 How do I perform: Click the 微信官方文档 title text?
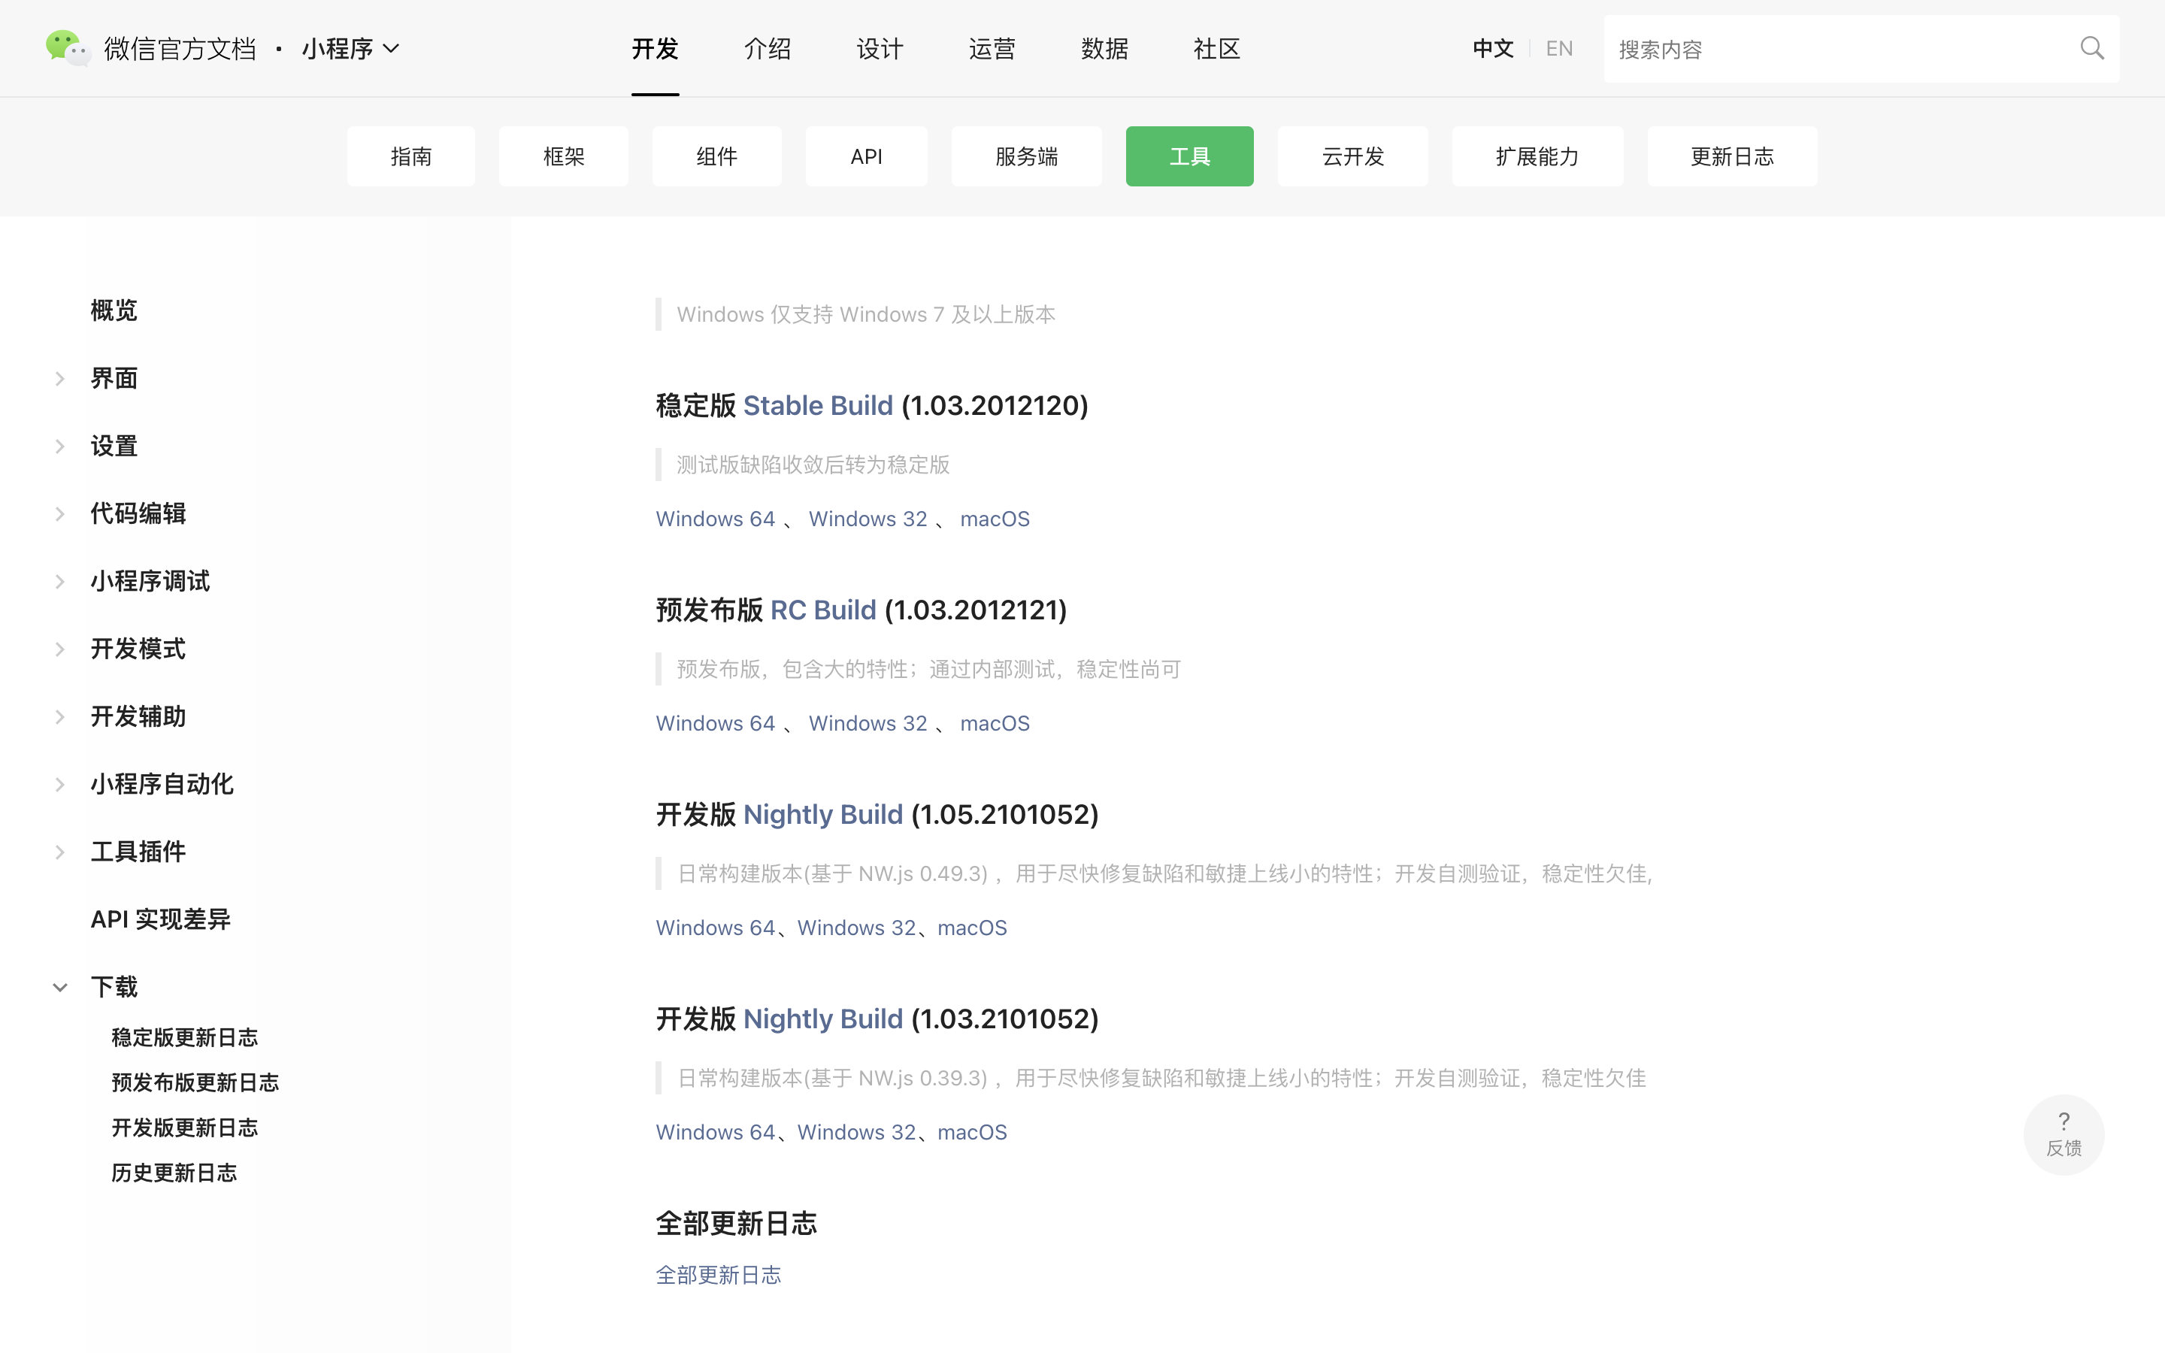(180, 48)
